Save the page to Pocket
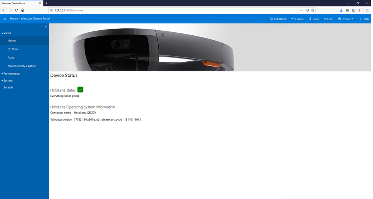The image size is (373, 199). pyautogui.click(x=307, y=10)
